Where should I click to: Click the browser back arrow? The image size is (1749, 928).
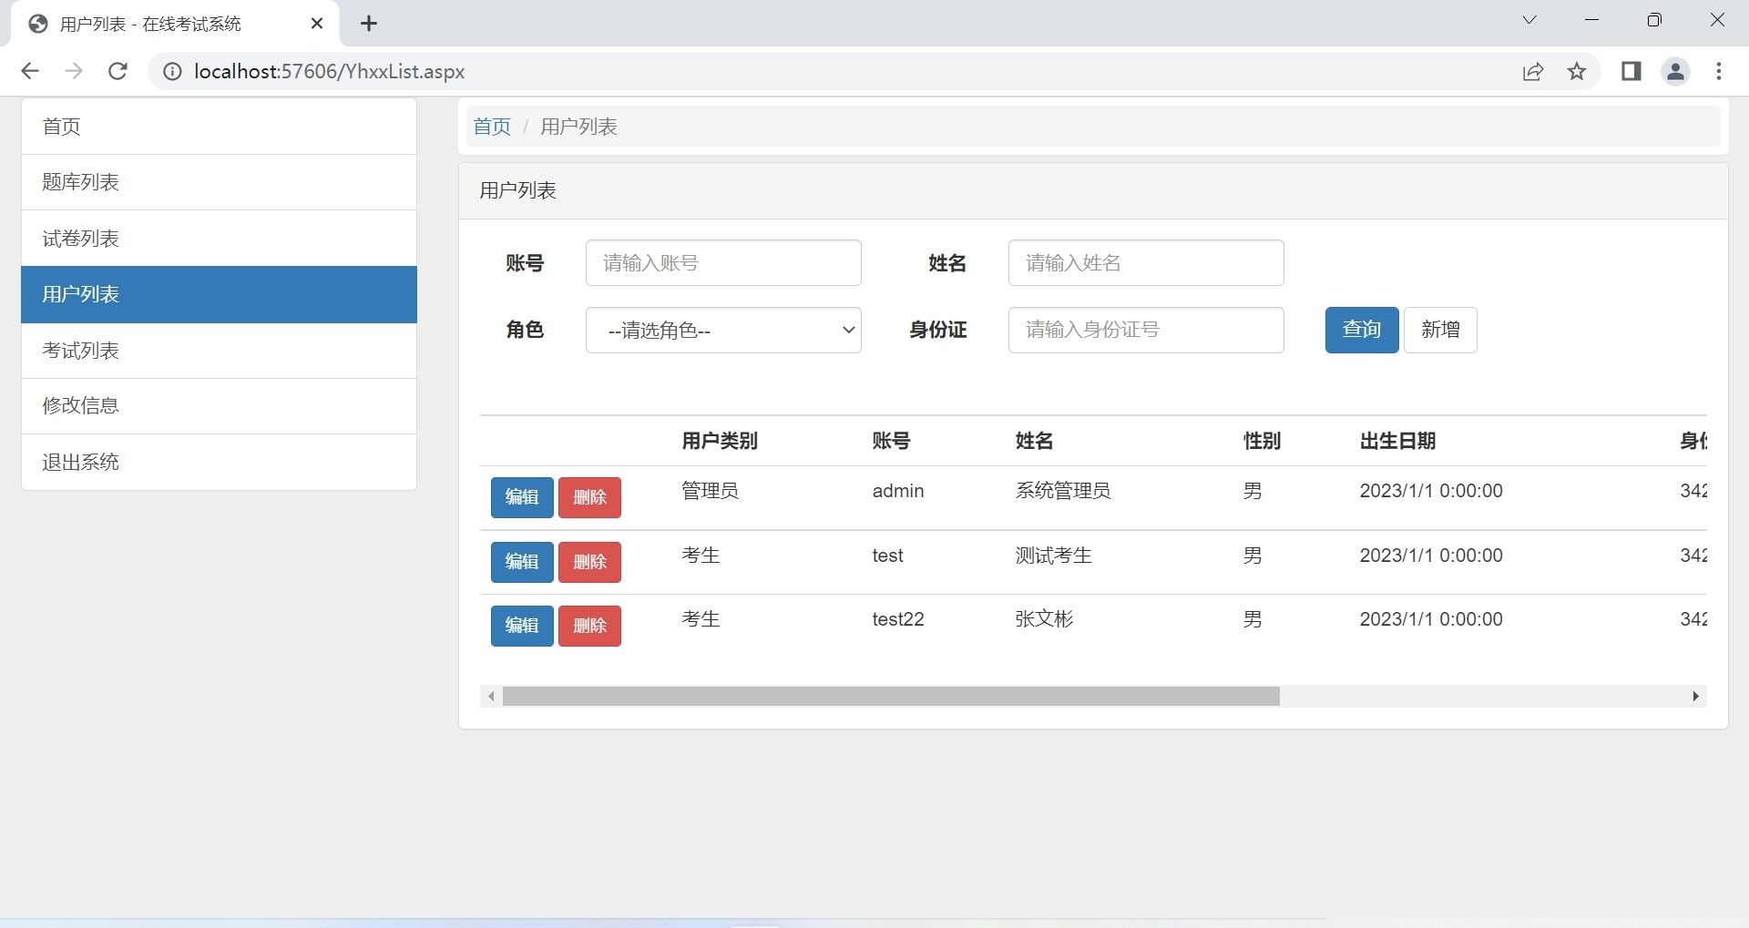(30, 71)
